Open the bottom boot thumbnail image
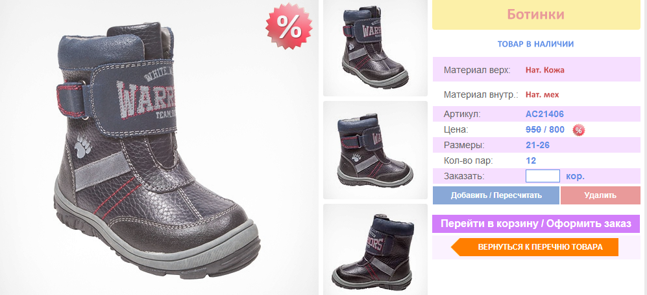This screenshot has height=295, width=647. (375, 249)
